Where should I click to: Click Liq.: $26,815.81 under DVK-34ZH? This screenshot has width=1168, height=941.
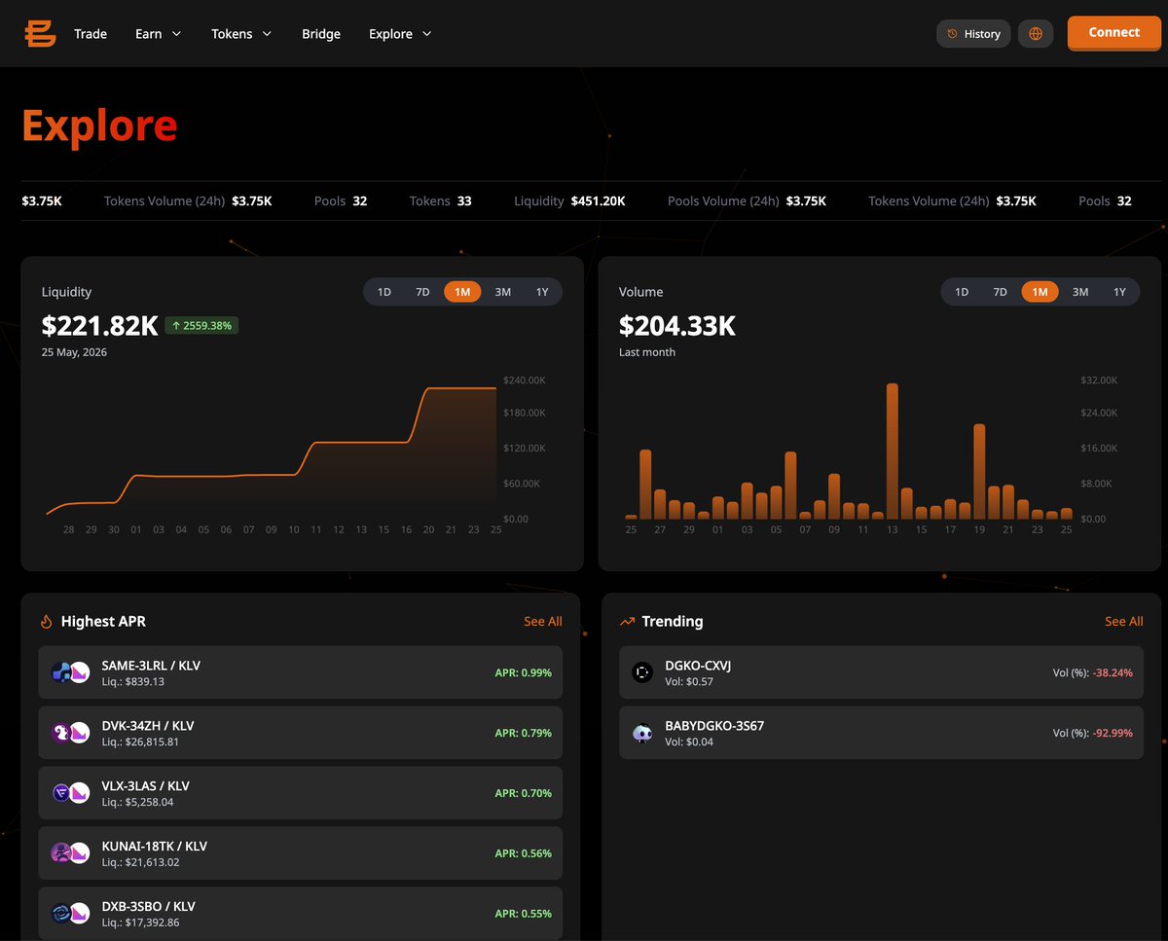point(140,742)
